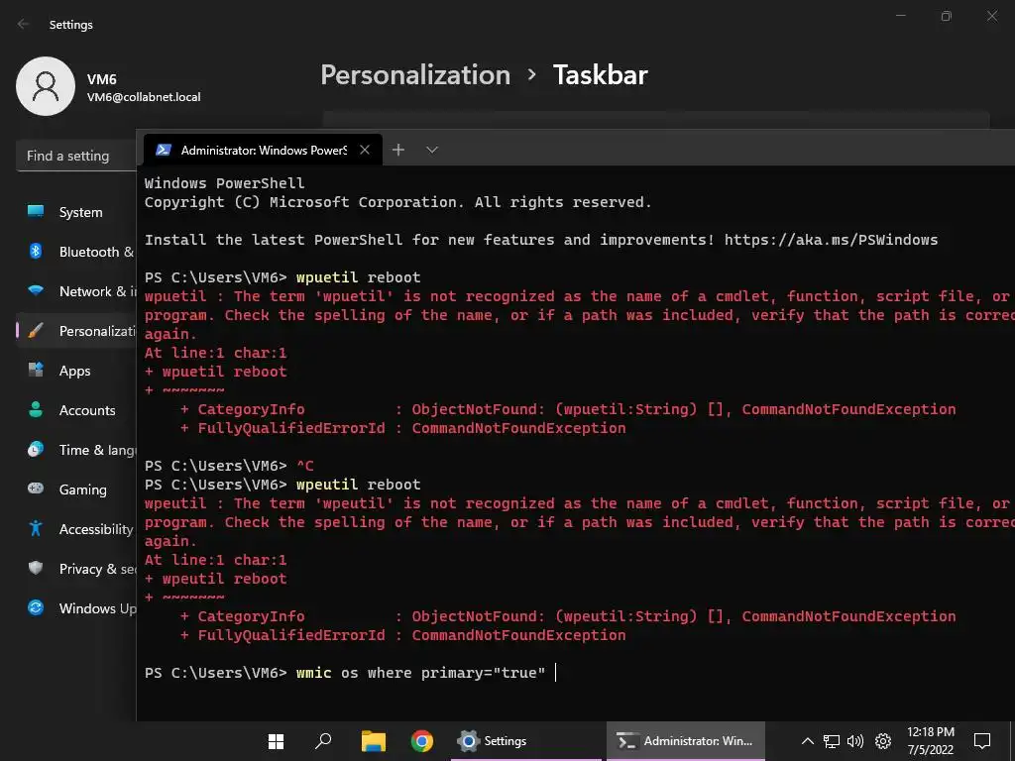Open Gaming settings category
The width and height of the screenshot is (1015, 761).
76,489
